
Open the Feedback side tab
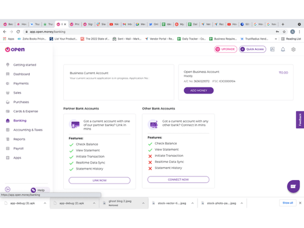tap(300, 120)
